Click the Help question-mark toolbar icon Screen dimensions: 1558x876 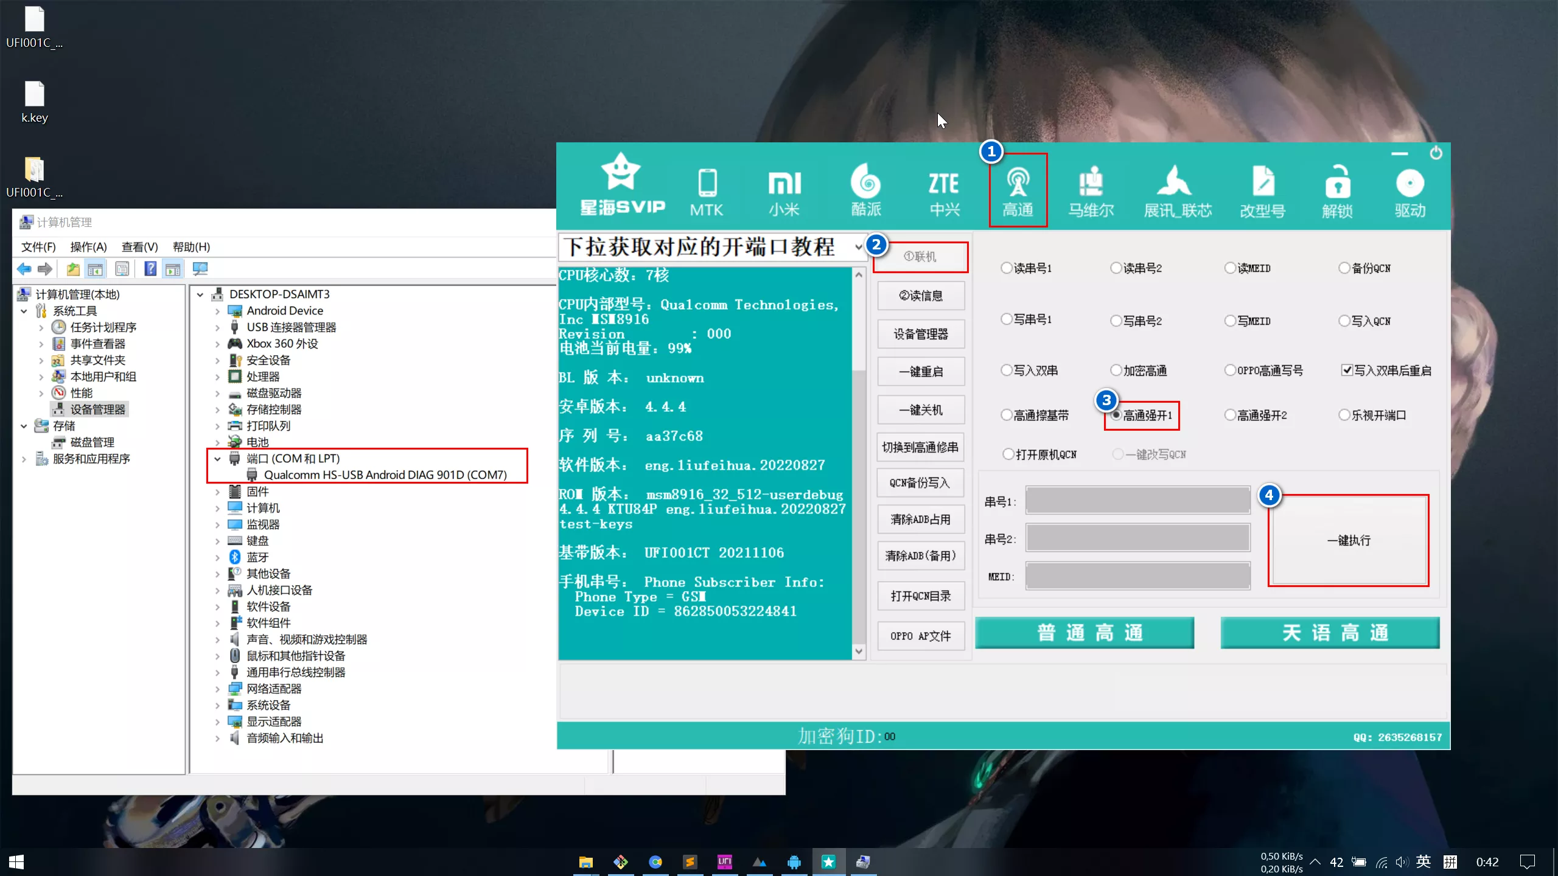[x=150, y=269]
